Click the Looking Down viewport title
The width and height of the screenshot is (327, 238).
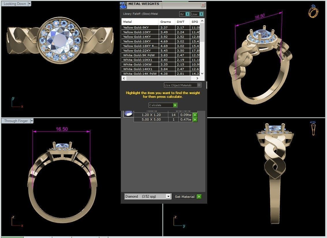(15, 4)
